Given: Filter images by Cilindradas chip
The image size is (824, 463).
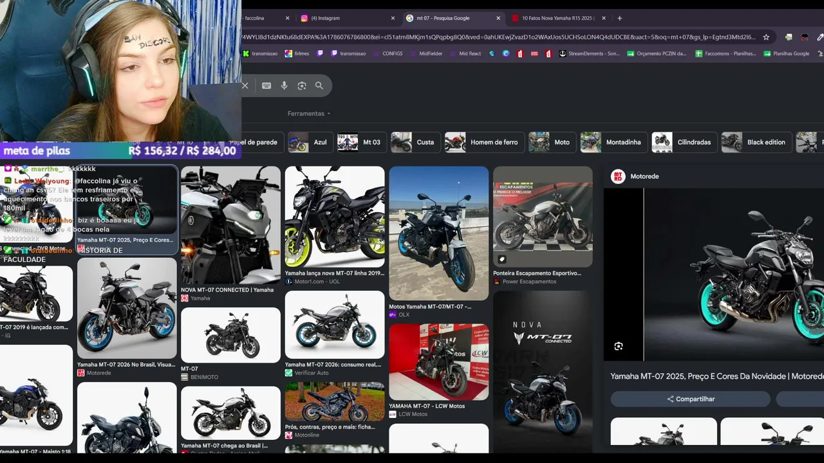Looking at the screenshot, I should (x=683, y=142).
